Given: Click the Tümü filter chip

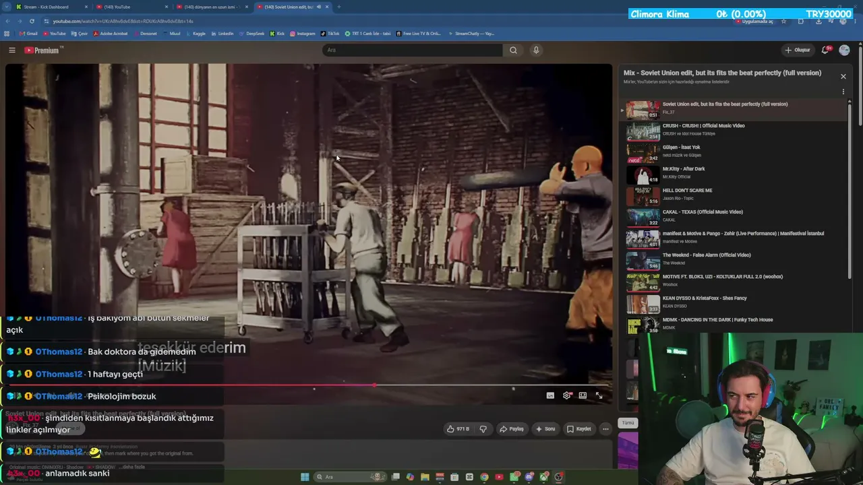Looking at the screenshot, I should click(628, 423).
